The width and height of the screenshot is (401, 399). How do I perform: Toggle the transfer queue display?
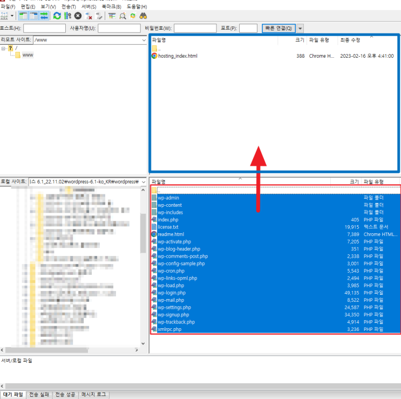[44, 16]
